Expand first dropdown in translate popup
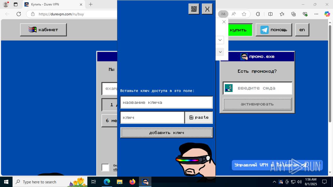This screenshot has width=333, height=187. 220,40
